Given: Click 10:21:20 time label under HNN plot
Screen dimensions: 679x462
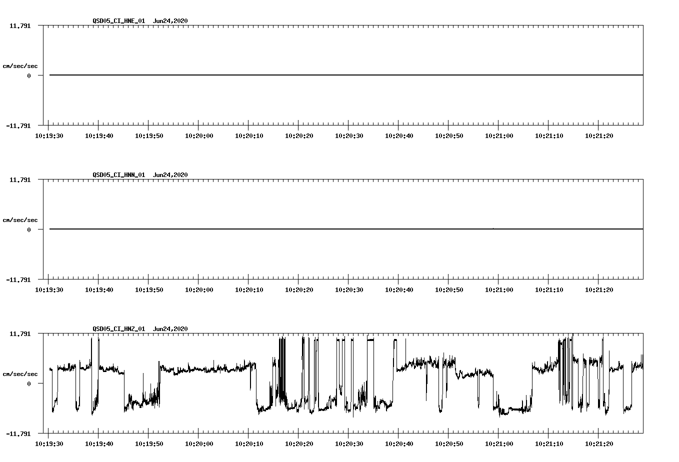Looking at the screenshot, I should (599, 289).
